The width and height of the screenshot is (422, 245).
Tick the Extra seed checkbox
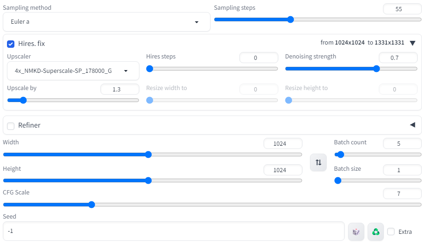click(x=391, y=232)
